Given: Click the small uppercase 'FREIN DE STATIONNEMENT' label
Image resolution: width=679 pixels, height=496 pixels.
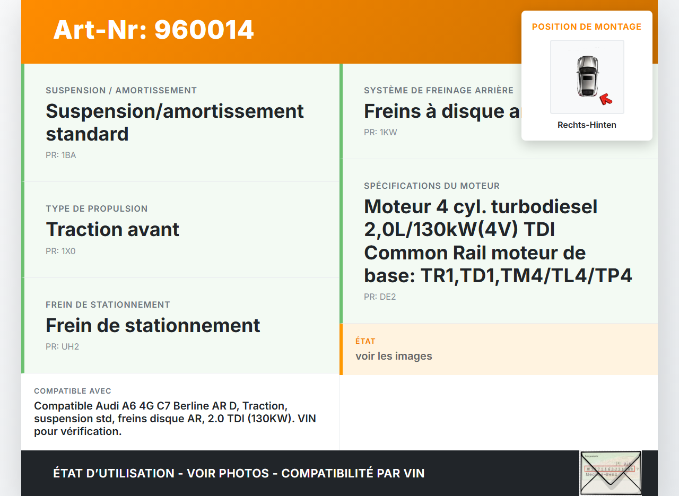Looking at the screenshot, I should point(108,305).
